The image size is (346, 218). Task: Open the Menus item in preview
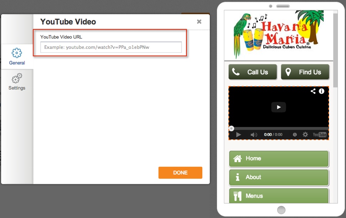pyautogui.click(x=279, y=196)
